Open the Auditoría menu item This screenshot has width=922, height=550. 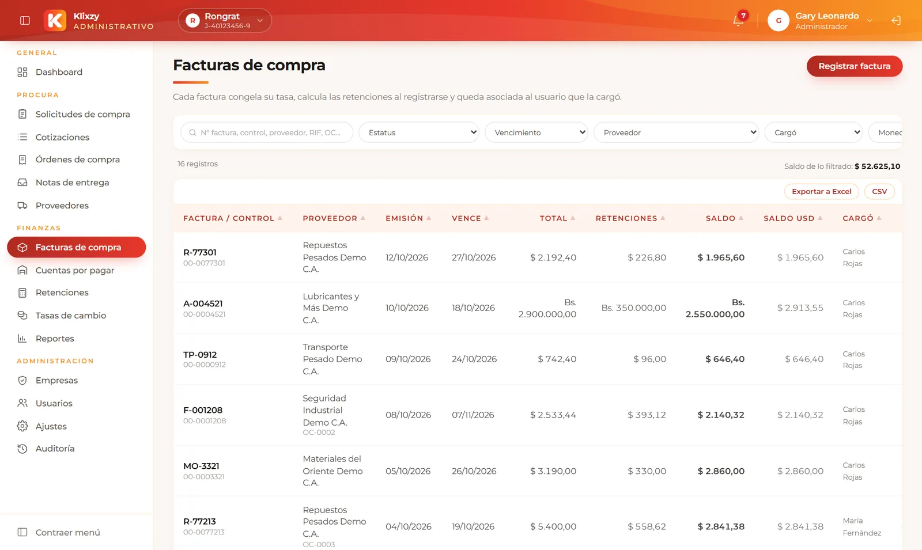76,449
